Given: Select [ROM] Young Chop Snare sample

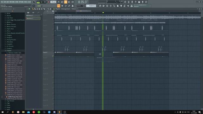Looking at the screenshot, I should click(x=15, y=97).
